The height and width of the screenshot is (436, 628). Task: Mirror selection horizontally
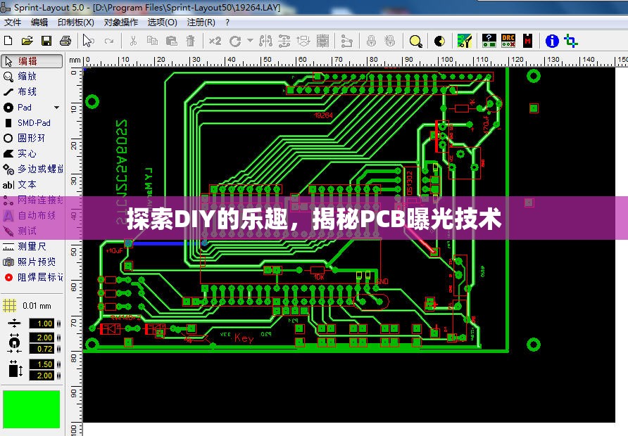point(265,41)
